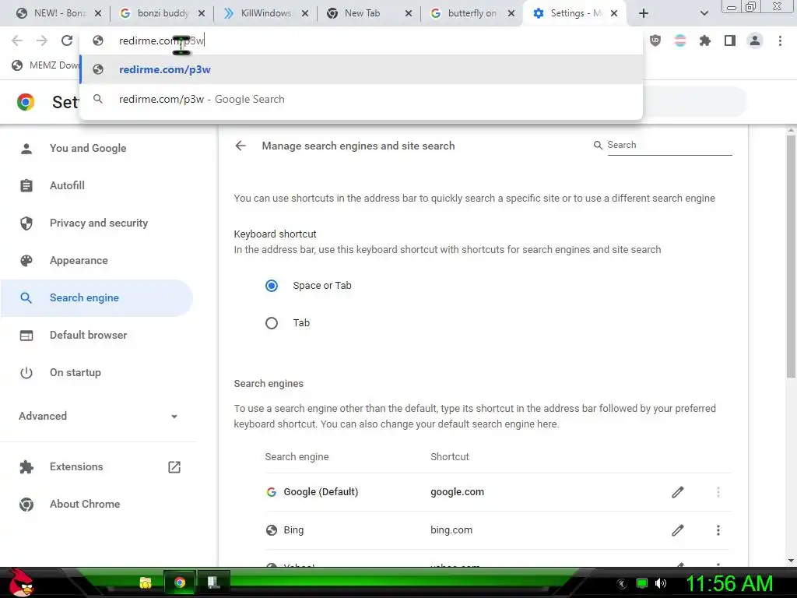Image resolution: width=797 pixels, height=598 pixels.
Task: Open more actions for Google (Default)
Action: pyautogui.click(x=718, y=492)
